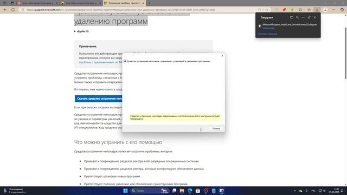The width and height of the screenshot is (347, 195).
Task: Reload the page with the refresh icon
Action: pos(13,10)
